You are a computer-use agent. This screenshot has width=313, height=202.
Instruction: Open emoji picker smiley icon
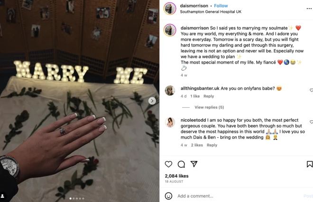168,196
